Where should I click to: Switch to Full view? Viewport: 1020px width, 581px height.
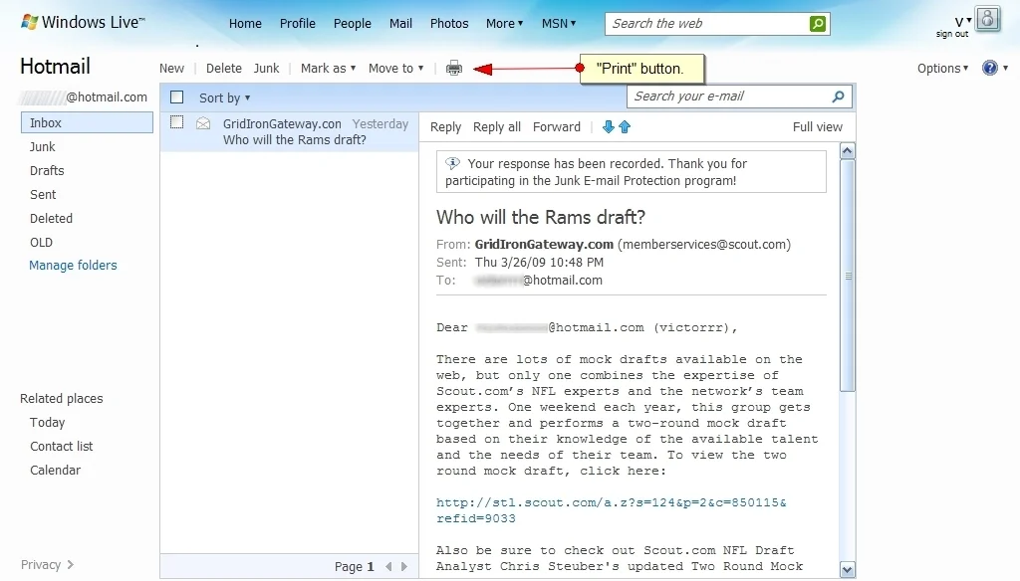tap(817, 127)
